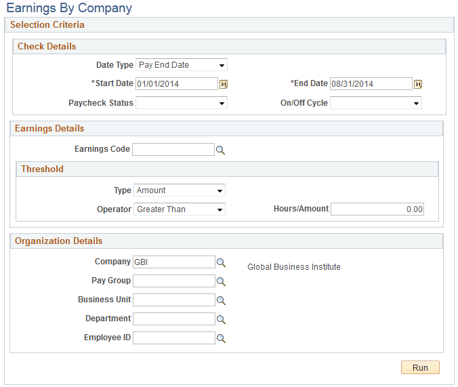The width and height of the screenshot is (458, 387).
Task: Open the Paycheck Status dropdown
Action: point(182,103)
